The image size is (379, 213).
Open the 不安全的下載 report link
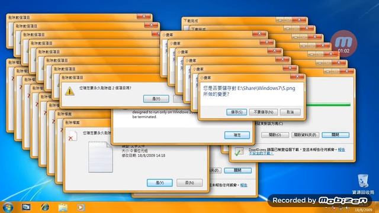coord(261,153)
